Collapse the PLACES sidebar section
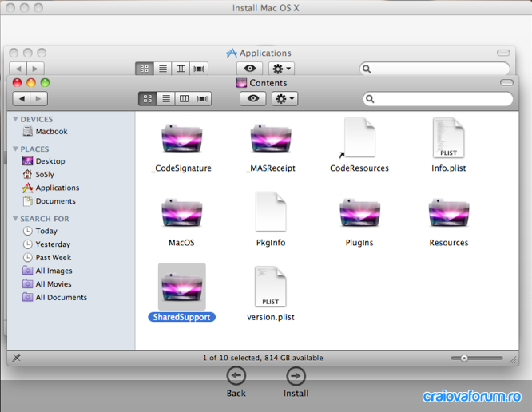The width and height of the screenshot is (532, 412). (15, 149)
